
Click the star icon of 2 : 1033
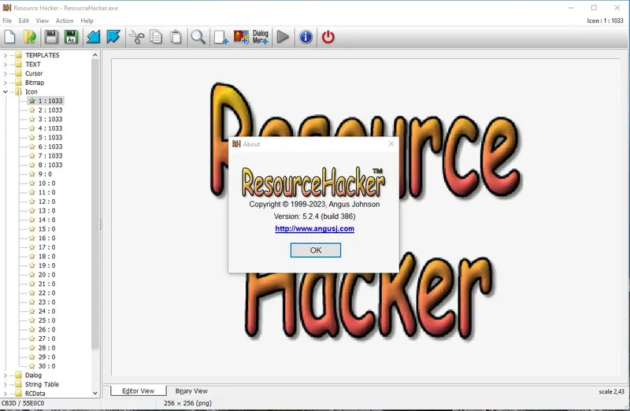click(32, 110)
